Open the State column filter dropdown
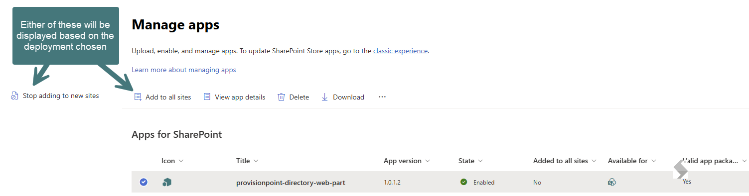The image size is (749, 196). [480, 161]
